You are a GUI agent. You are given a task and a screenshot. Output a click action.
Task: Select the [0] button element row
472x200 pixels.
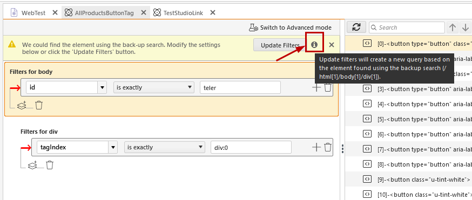tap(408, 43)
